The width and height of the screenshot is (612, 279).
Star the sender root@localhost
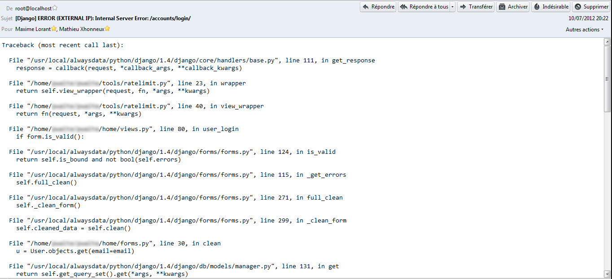tap(55, 8)
